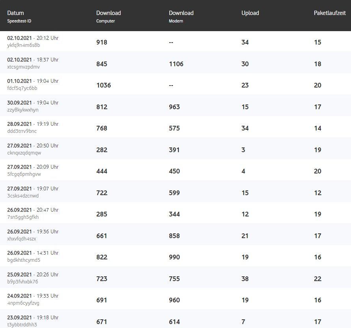The image size is (351, 328).
Task: Click modem download value 391
Action: pos(175,150)
